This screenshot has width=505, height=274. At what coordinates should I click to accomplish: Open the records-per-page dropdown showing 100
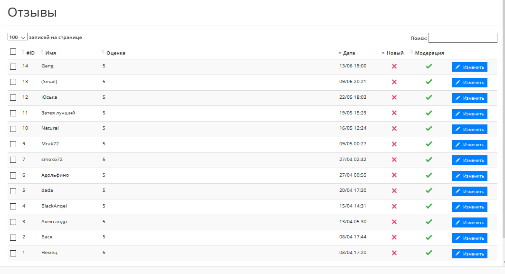point(18,37)
